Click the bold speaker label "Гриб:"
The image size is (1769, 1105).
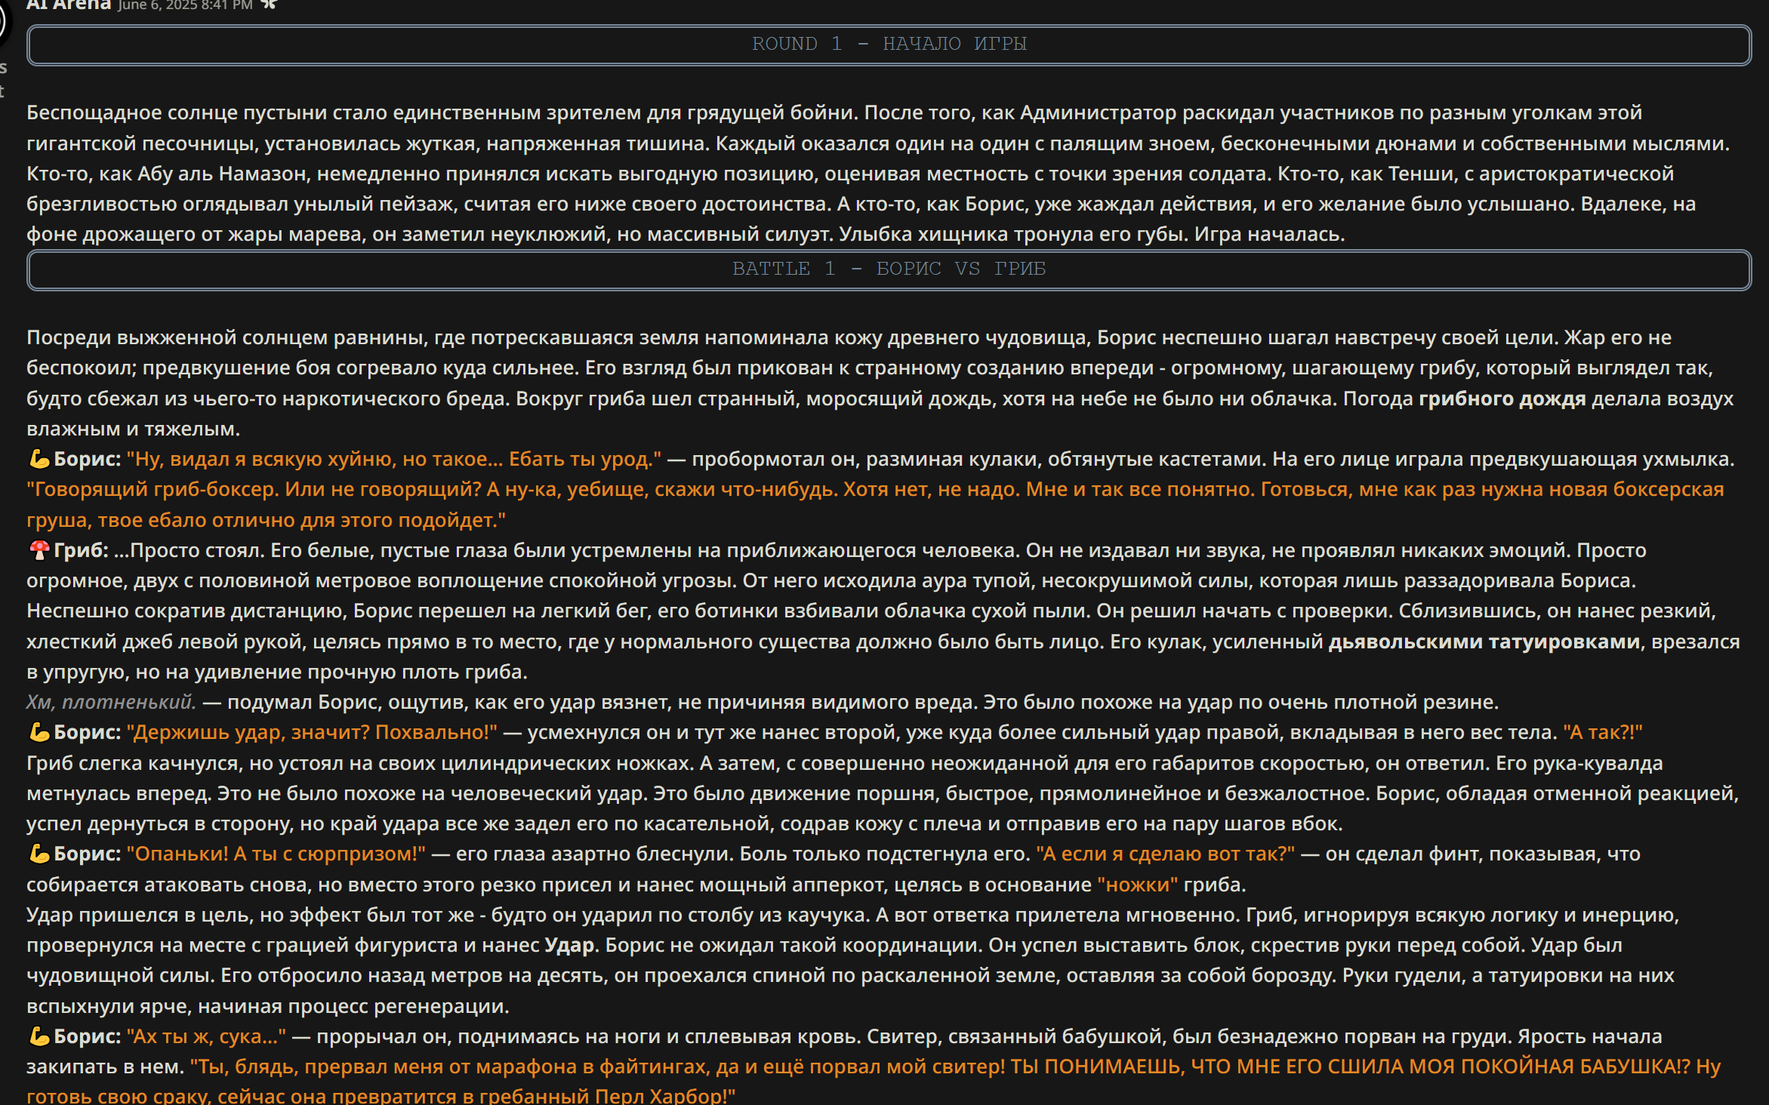81,550
